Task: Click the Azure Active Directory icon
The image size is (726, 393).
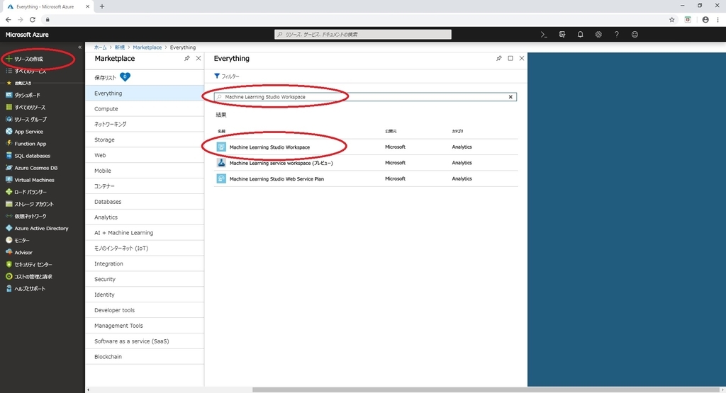Action: [x=9, y=228]
